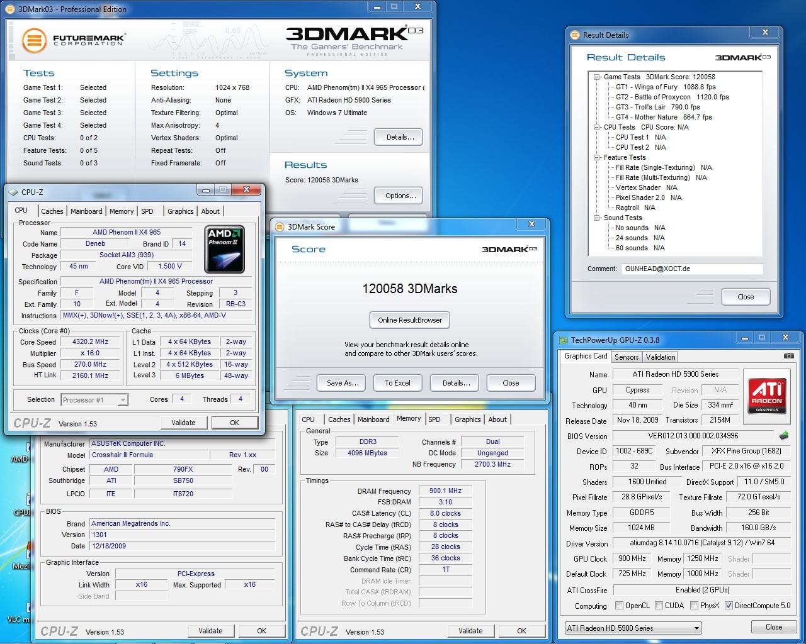Click Save As button in Score dialog
Image resolution: width=806 pixels, height=644 pixels.
coord(343,383)
